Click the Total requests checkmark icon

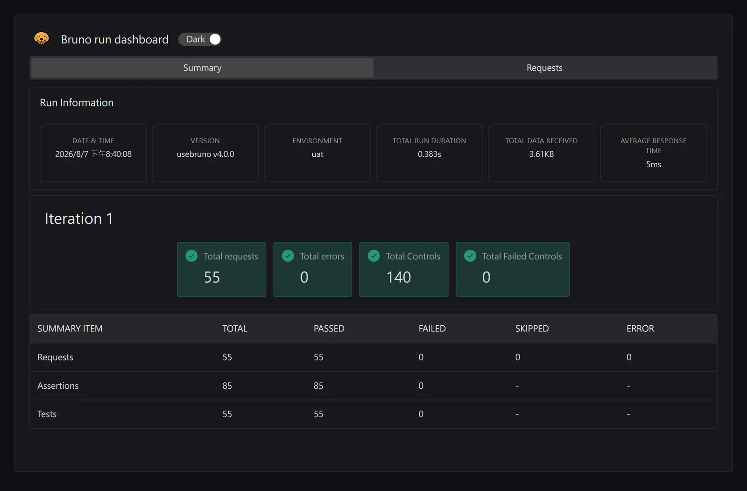pyautogui.click(x=191, y=256)
